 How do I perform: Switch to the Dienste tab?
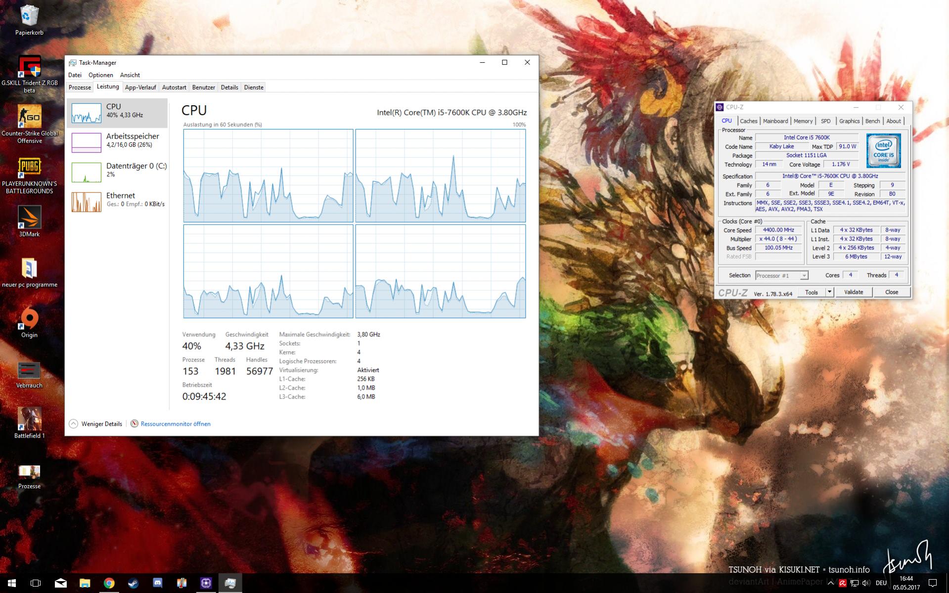[x=254, y=88]
